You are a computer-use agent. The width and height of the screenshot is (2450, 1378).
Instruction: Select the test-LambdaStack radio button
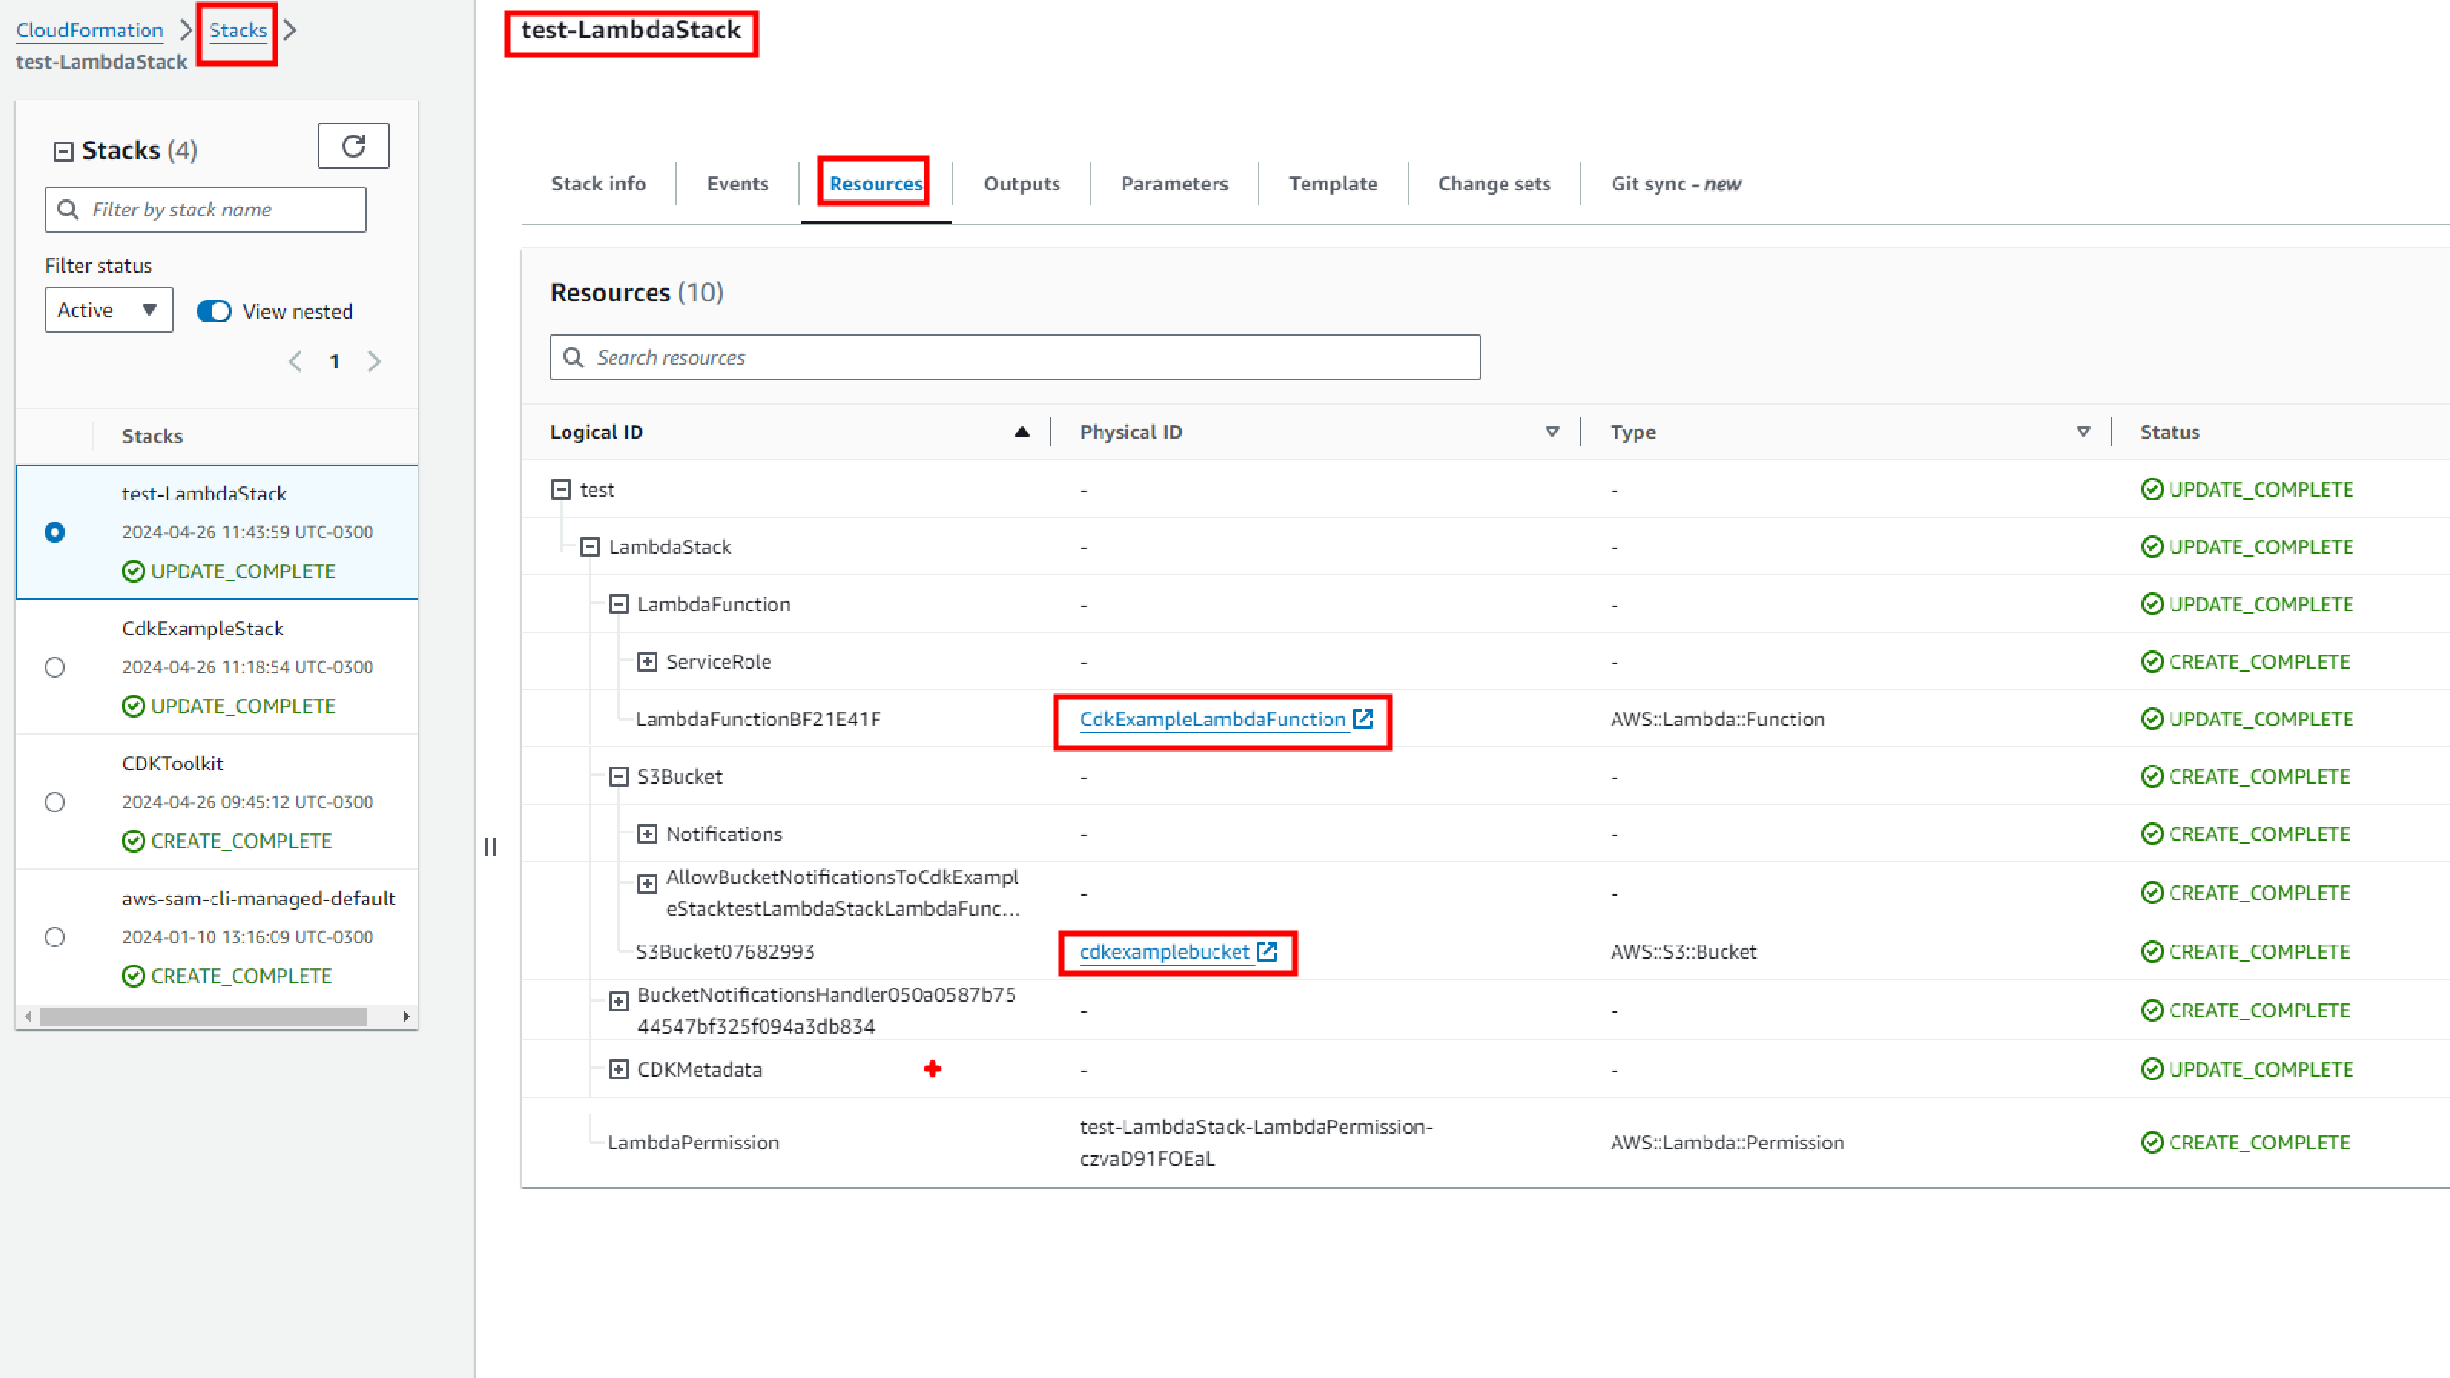[x=55, y=532]
